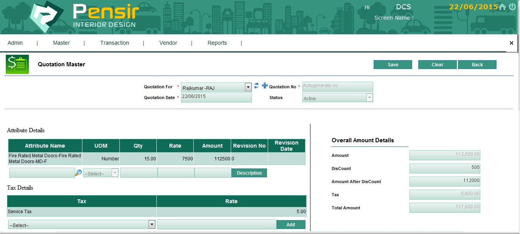Screen dimensions: 520x234
Task: Click the Clear button
Action: click(437, 65)
